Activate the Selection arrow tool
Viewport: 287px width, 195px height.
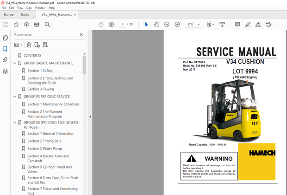pyautogui.click(x=146, y=25)
